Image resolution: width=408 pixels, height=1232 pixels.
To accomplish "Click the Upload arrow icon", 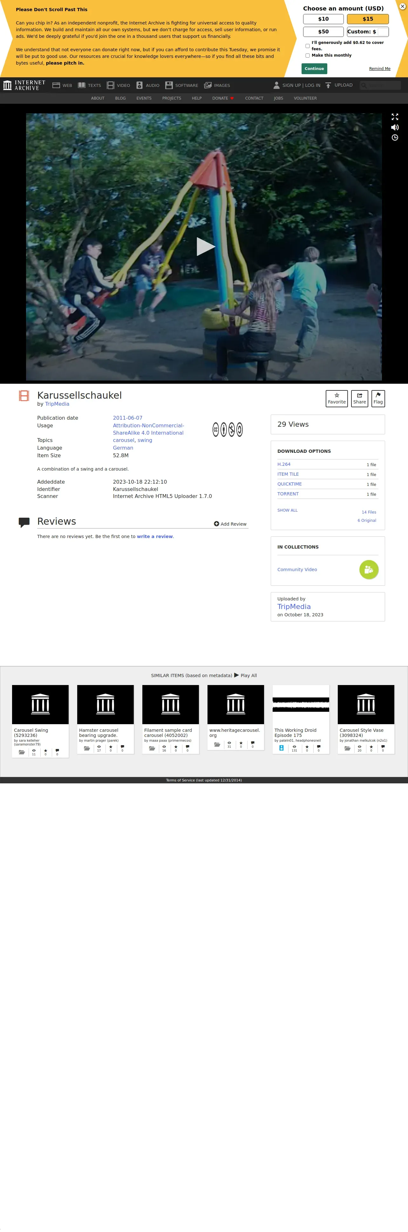I will (328, 85).
